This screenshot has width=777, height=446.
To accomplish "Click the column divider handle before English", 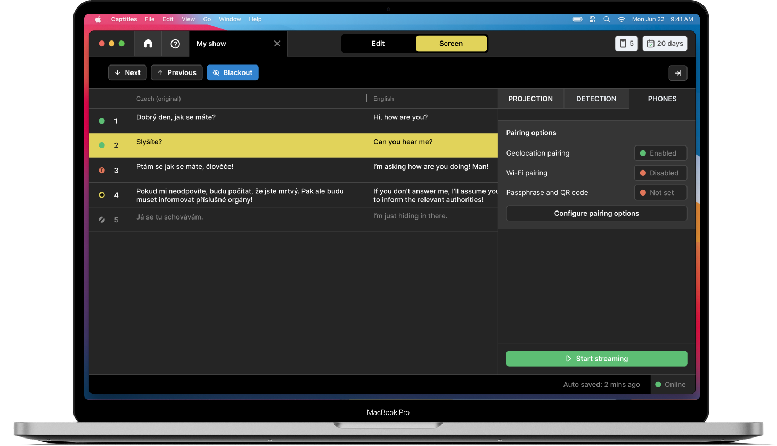I will tap(366, 99).
